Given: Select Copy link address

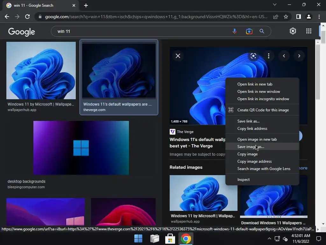Looking at the screenshot, I should pos(262,129).
